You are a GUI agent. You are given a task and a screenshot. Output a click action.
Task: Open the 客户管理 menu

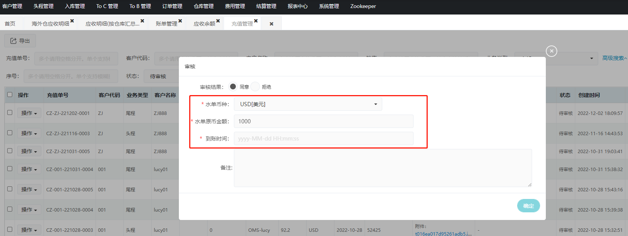(12, 6)
